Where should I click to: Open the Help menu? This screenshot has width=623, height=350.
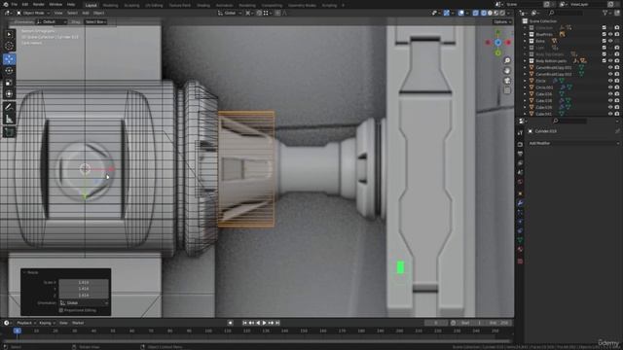pyautogui.click(x=71, y=4)
